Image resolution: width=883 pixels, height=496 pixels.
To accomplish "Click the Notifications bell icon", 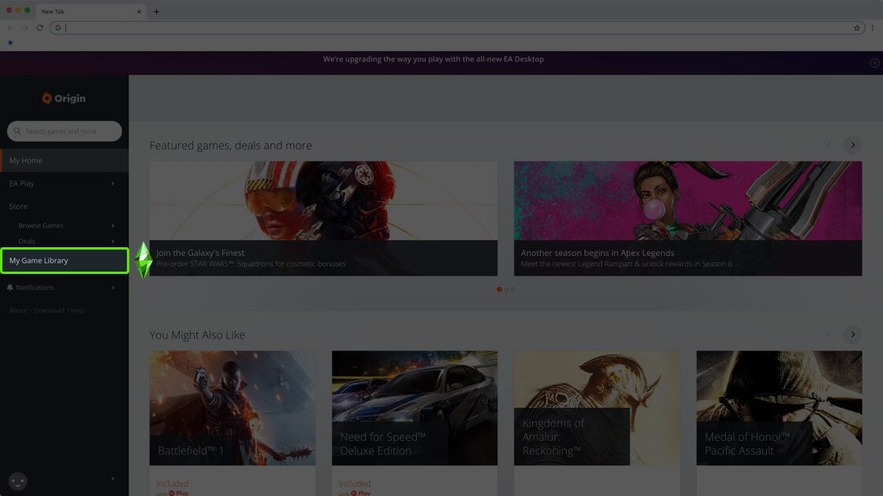I will (10, 287).
